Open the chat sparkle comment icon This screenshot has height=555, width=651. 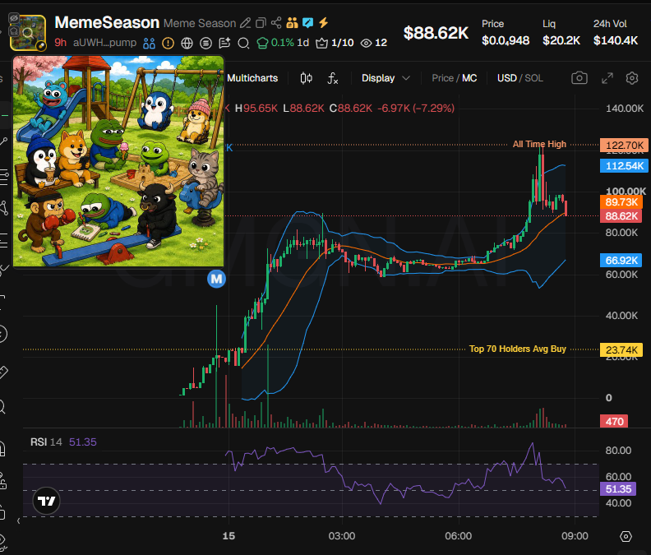click(224, 44)
